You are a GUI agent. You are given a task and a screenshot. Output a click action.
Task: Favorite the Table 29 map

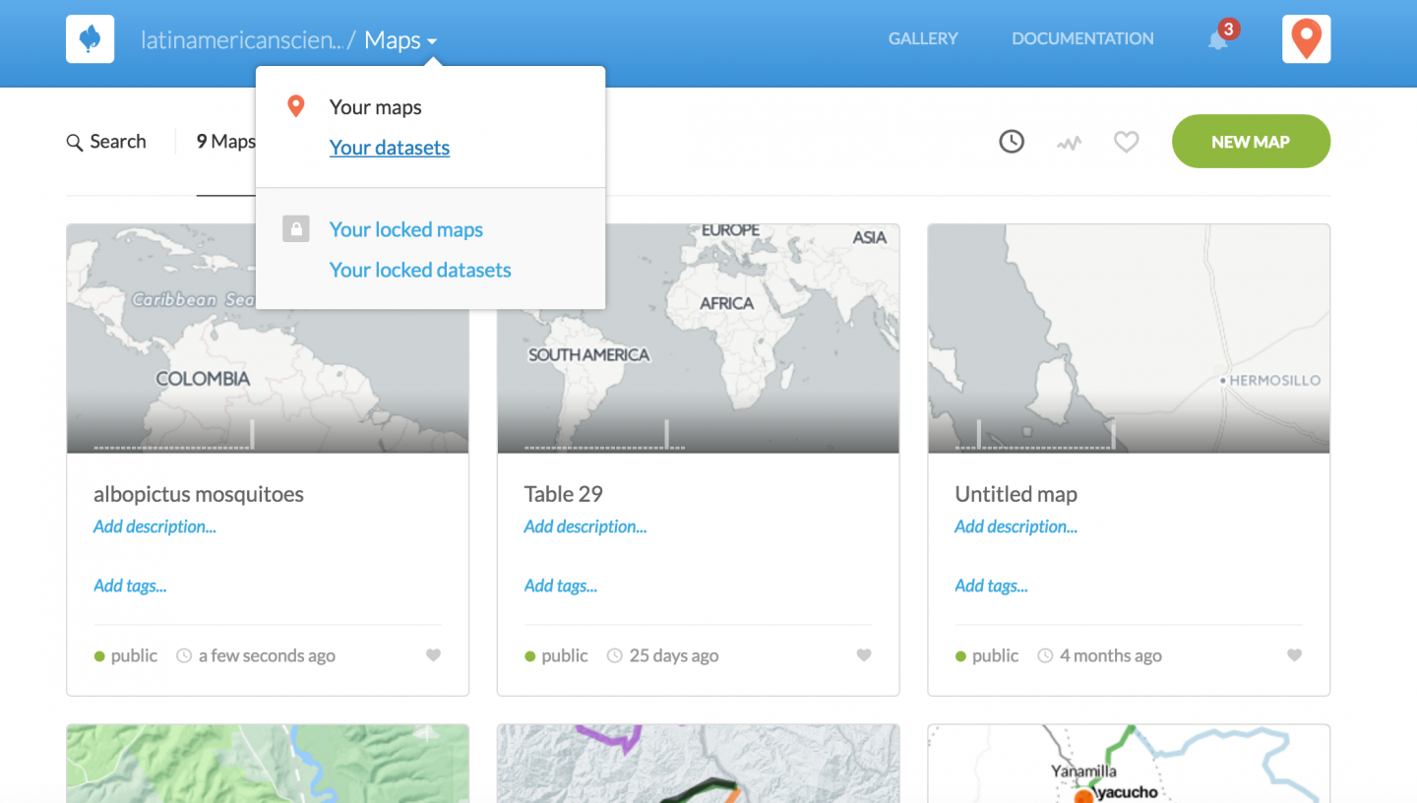864,655
